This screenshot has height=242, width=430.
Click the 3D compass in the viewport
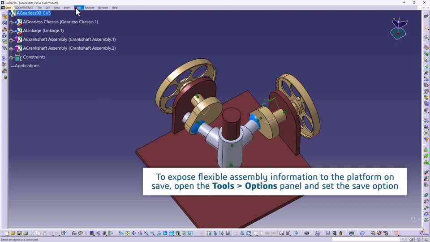coord(399,29)
